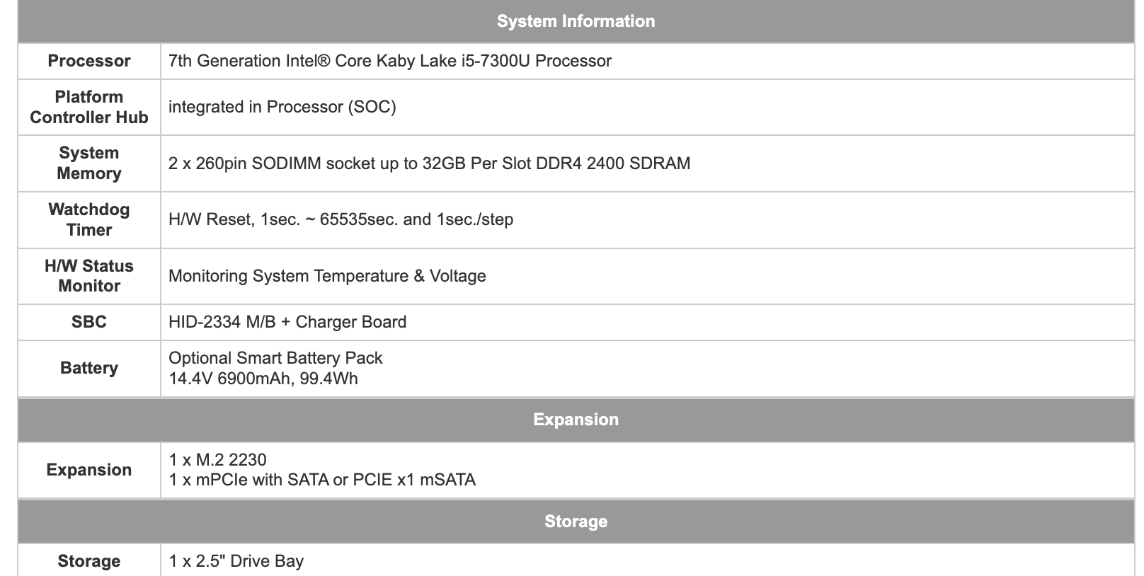The image size is (1144, 576).
Task: Click the i5-7300U Processor description text
Action: click(390, 61)
